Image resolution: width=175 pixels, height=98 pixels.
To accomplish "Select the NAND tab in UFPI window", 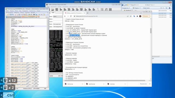I will [53, 13].
